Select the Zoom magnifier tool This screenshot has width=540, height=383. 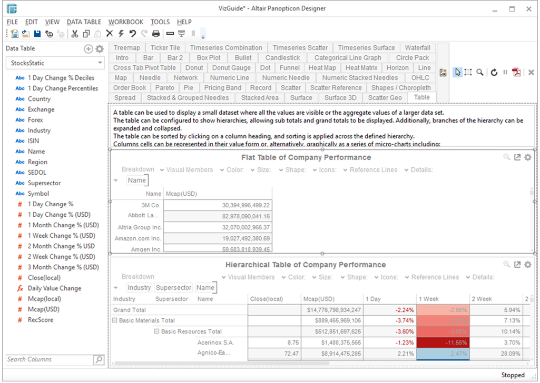pyautogui.click(x=480, y=73)
